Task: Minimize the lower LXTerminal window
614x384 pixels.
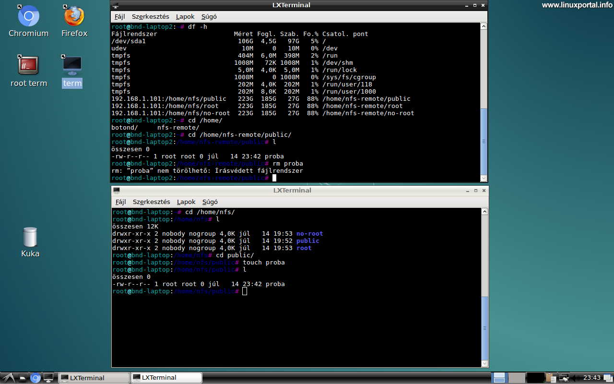Action: pos(467,191)
